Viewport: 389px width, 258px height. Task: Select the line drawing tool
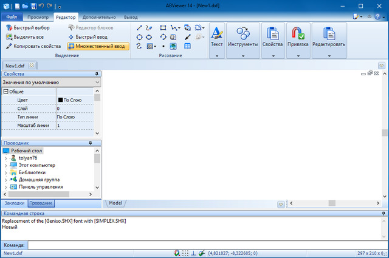click(x=140, y=28)
